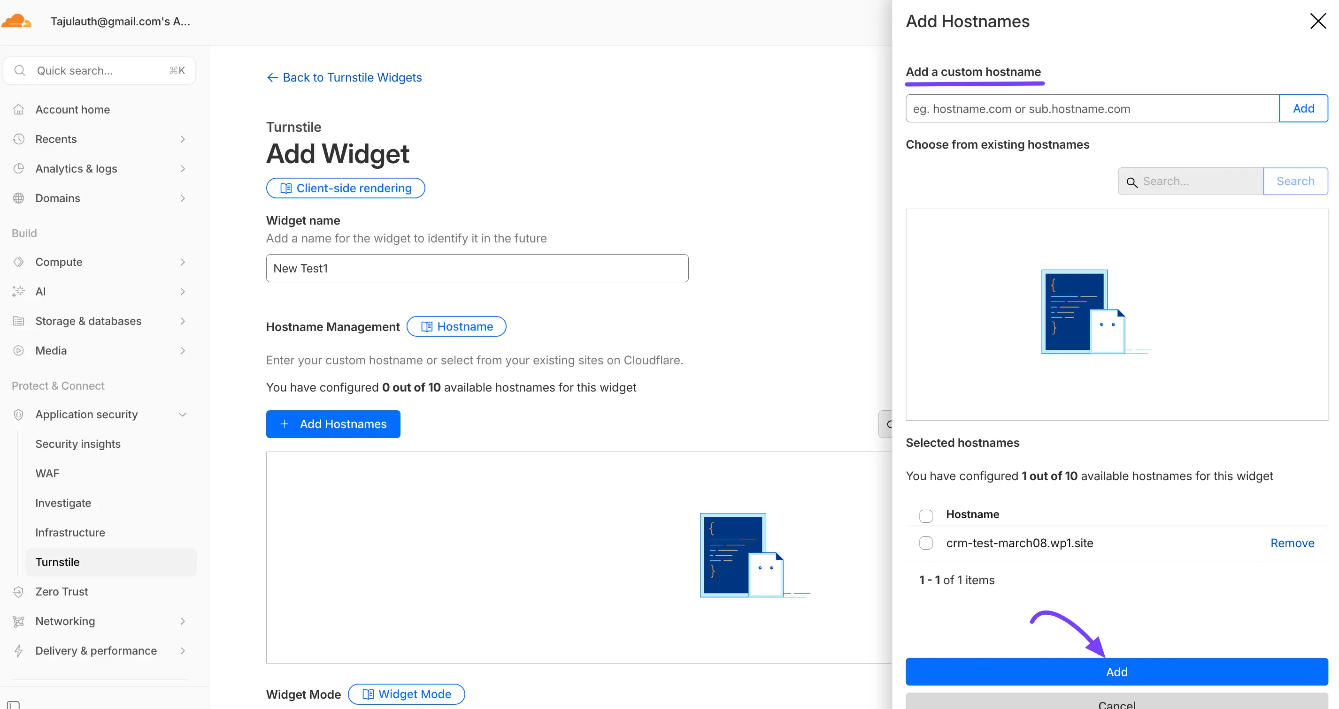Select Security insights in sidebar
1339x709 pixels.
[78, 444]
